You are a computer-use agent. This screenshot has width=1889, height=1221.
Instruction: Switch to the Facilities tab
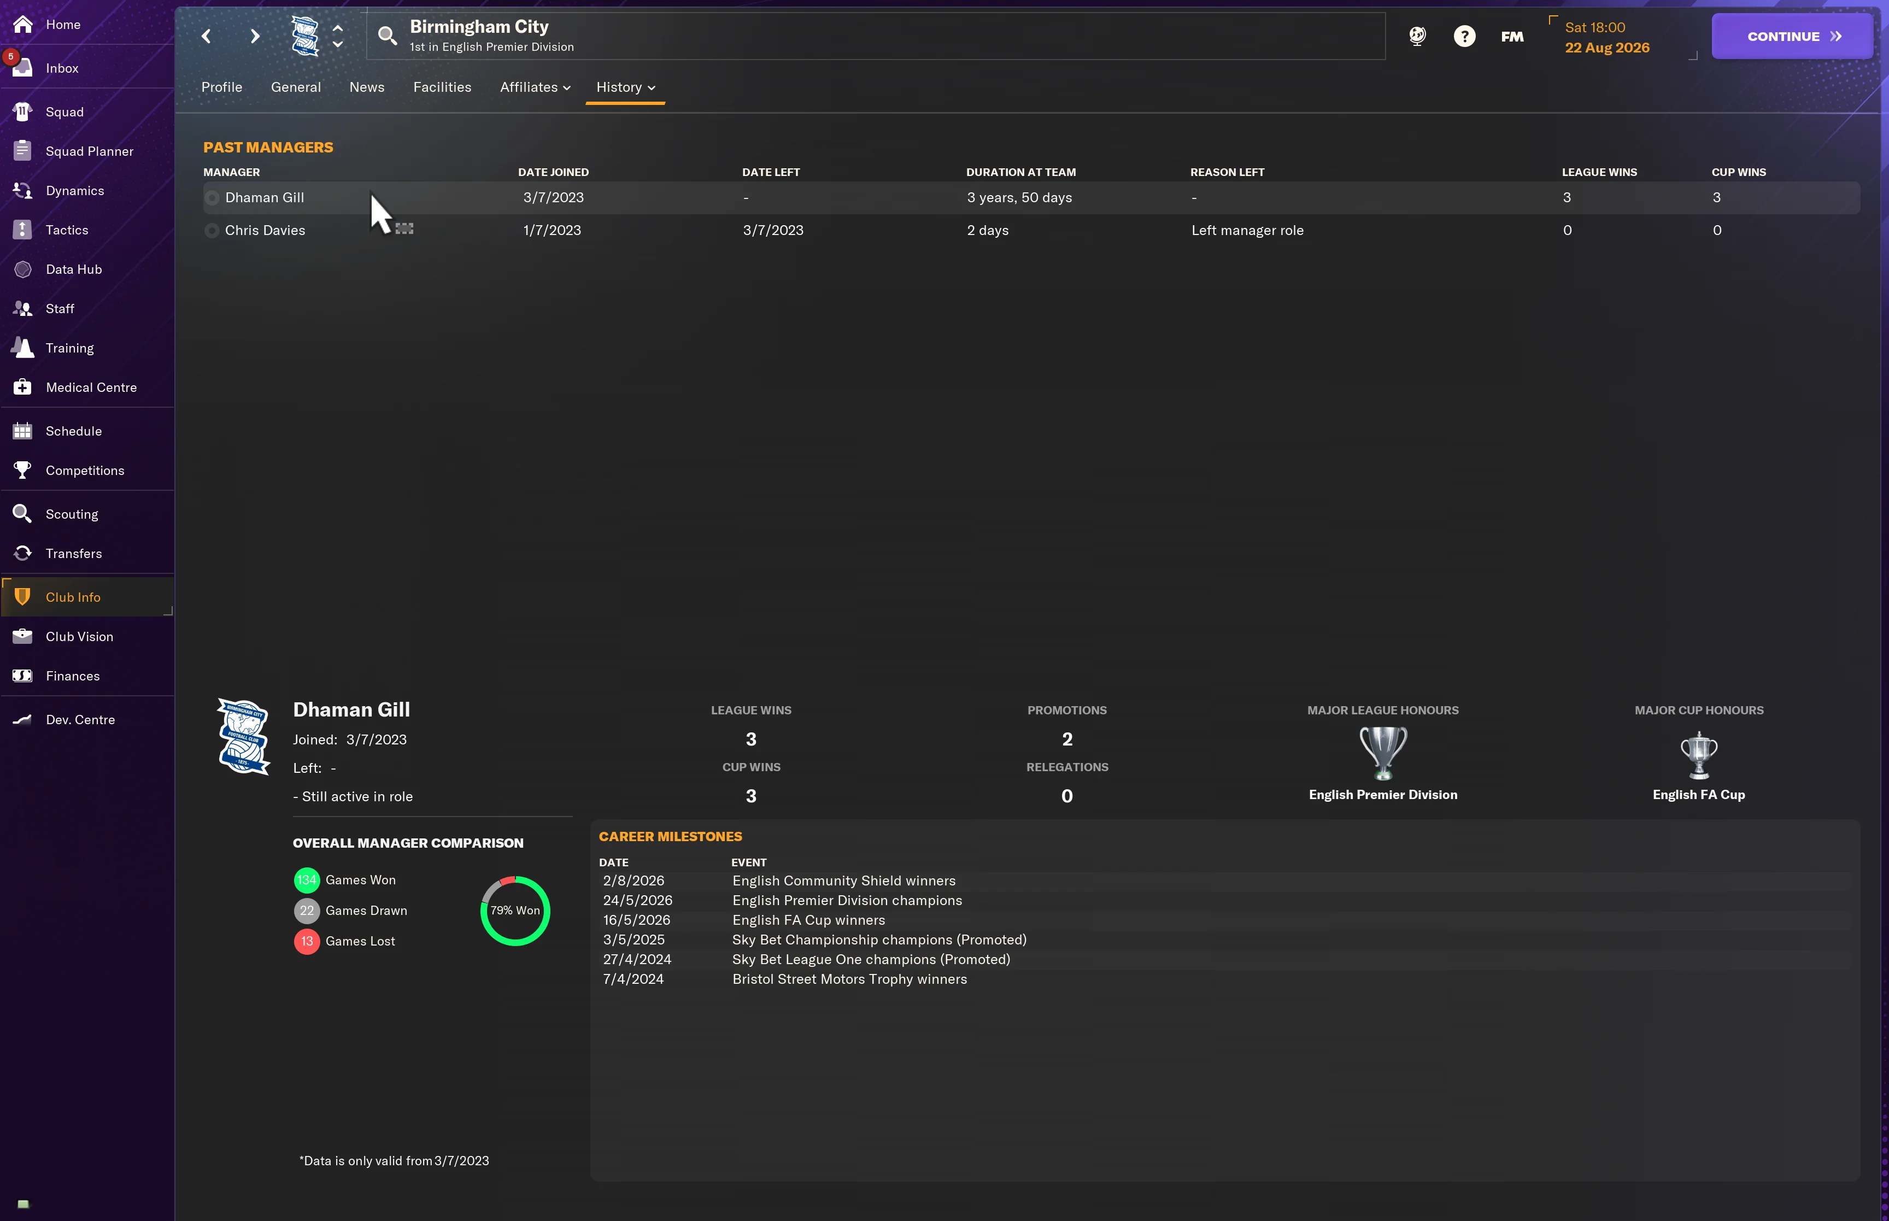click(442, 87)
